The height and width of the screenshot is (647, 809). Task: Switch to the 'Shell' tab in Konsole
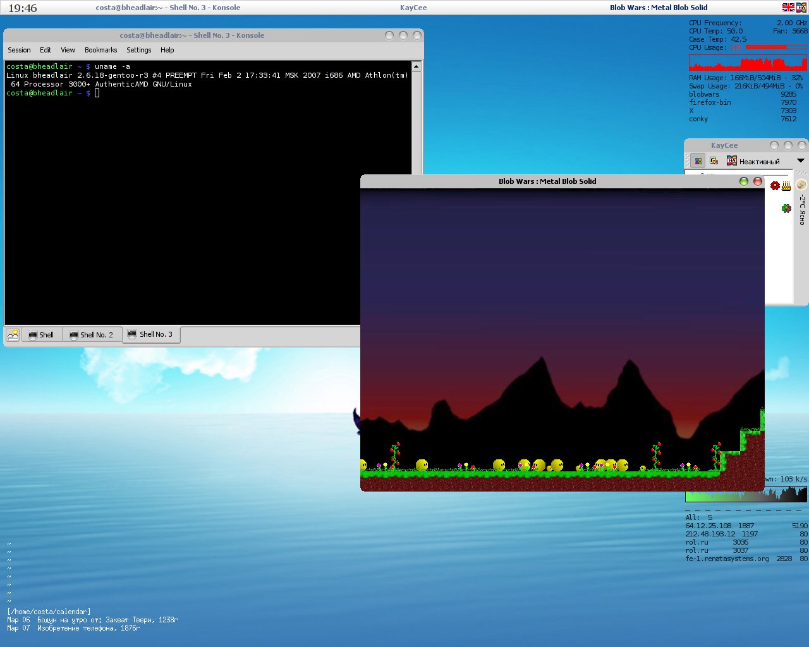tap(42, 335)
